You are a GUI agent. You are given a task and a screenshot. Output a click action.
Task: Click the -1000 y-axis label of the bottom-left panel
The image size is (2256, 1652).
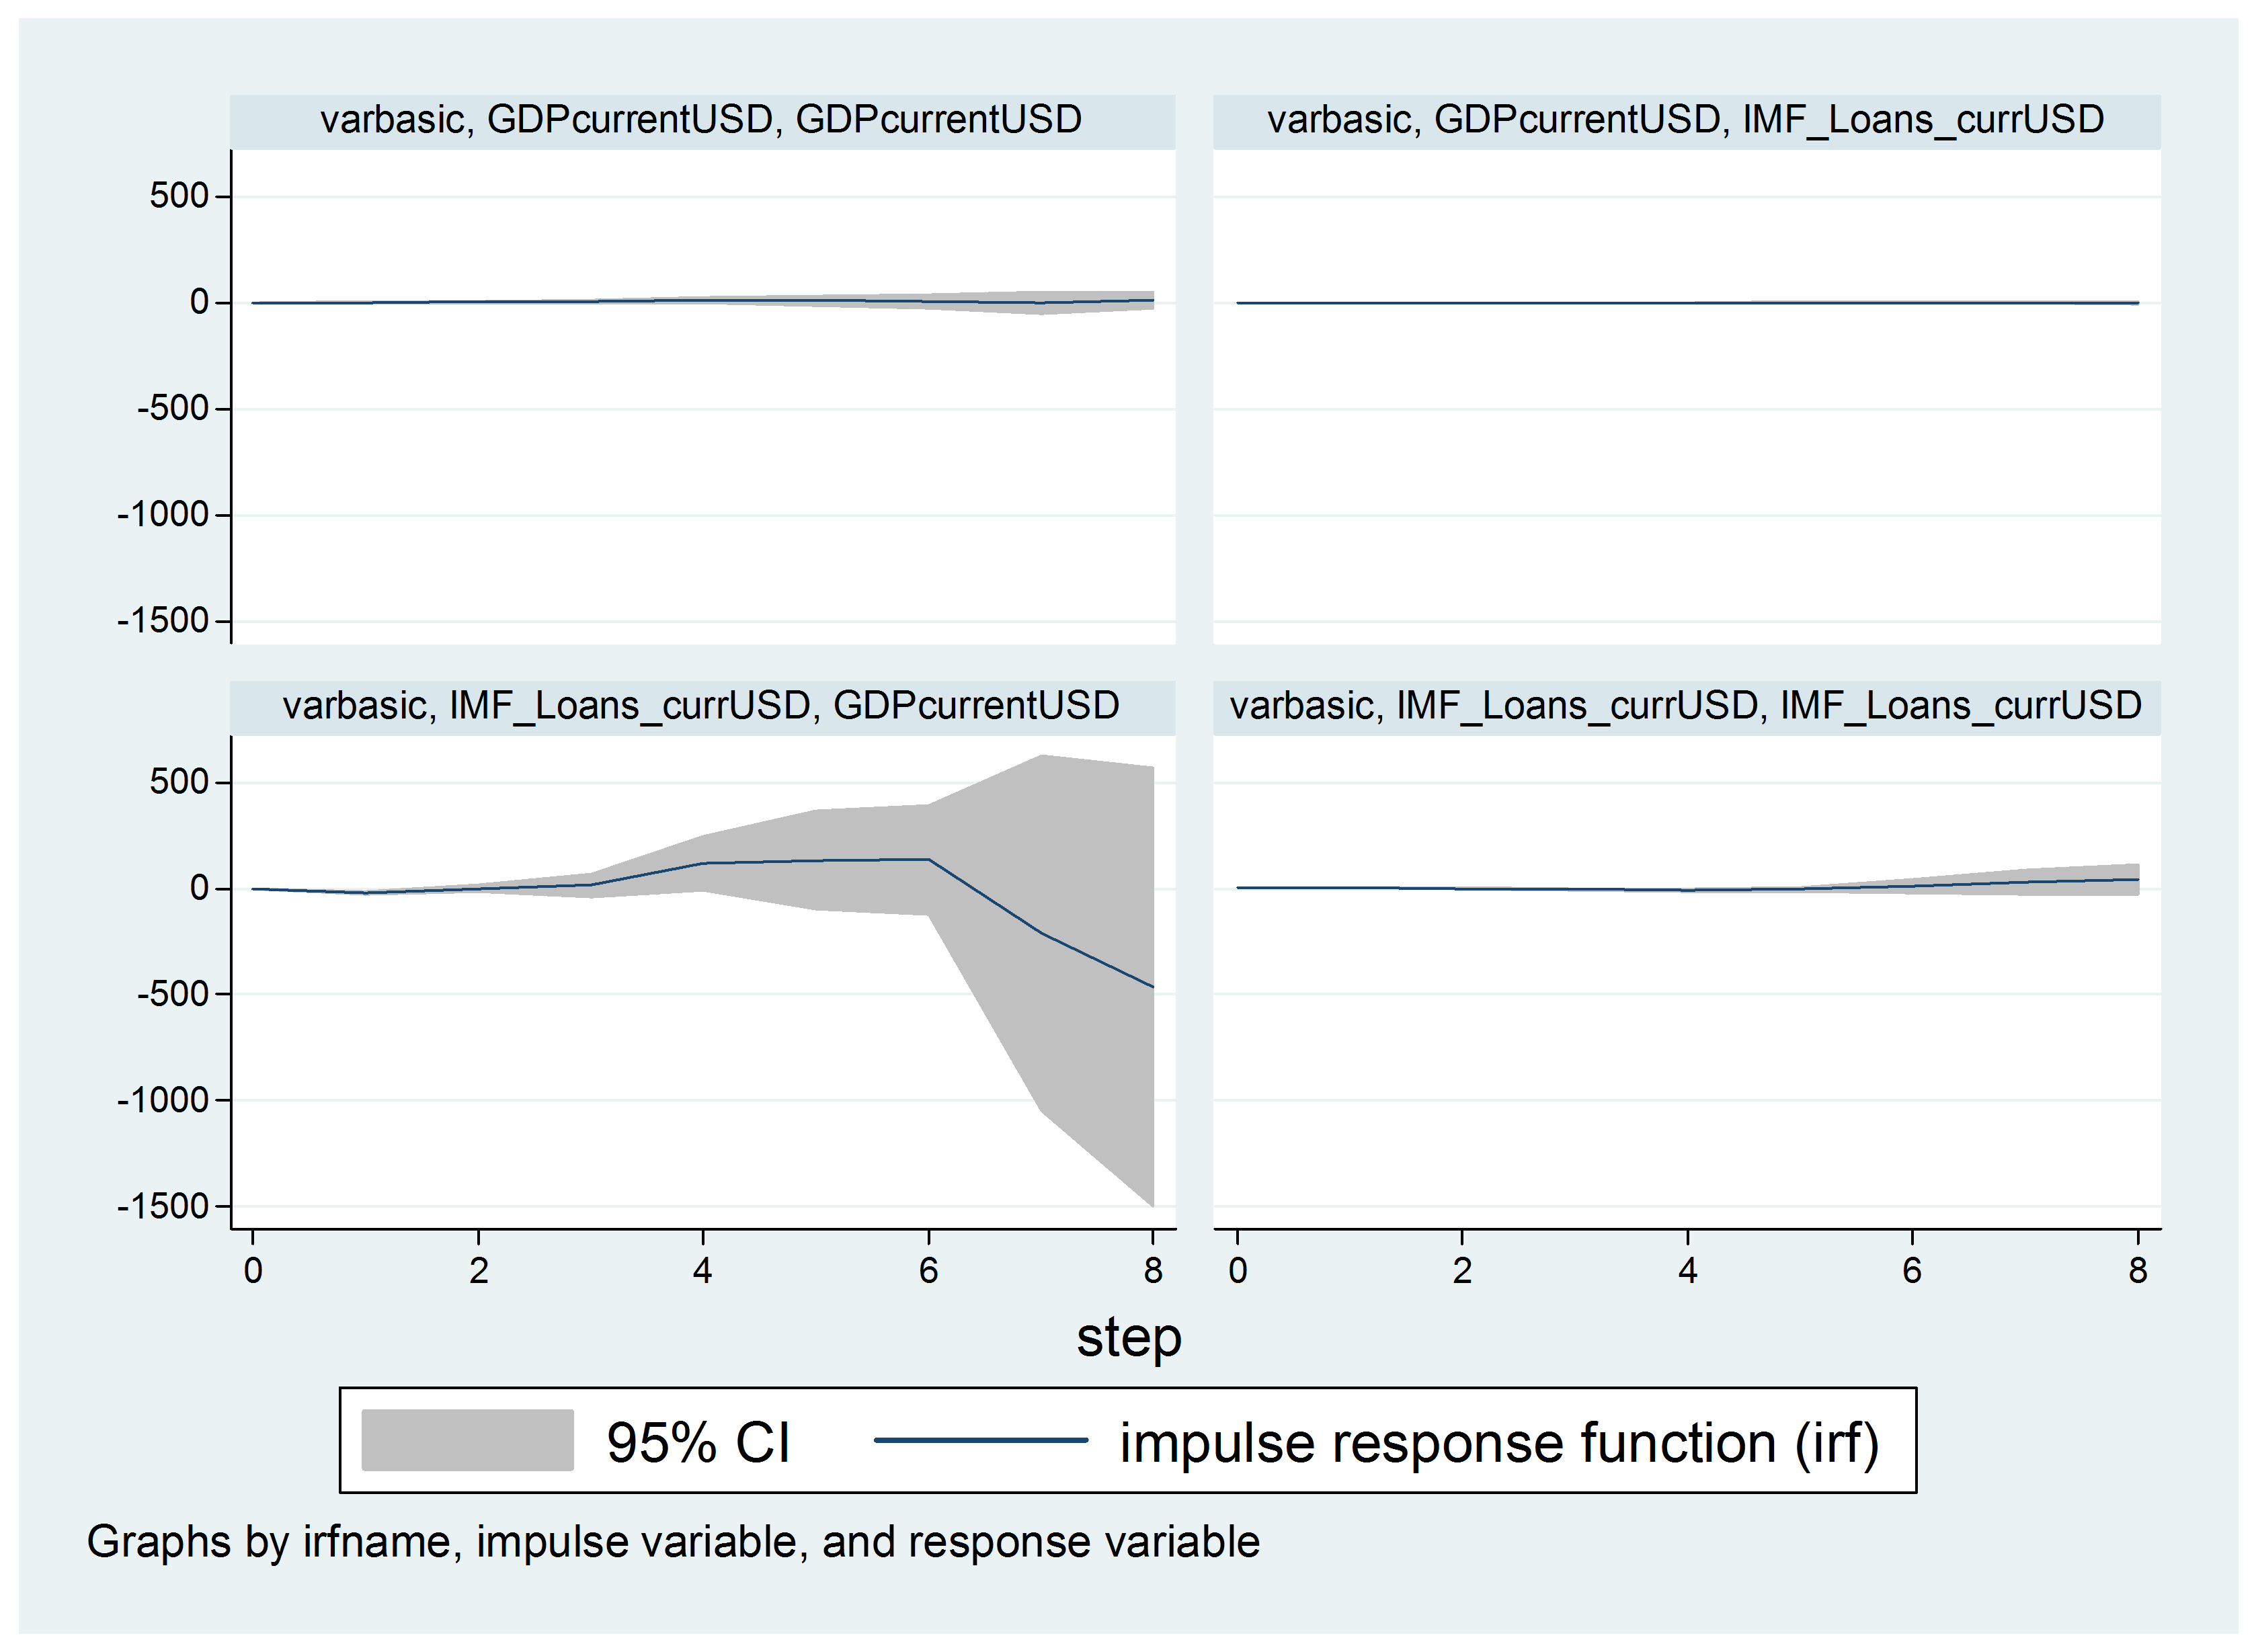(163, 1101)
